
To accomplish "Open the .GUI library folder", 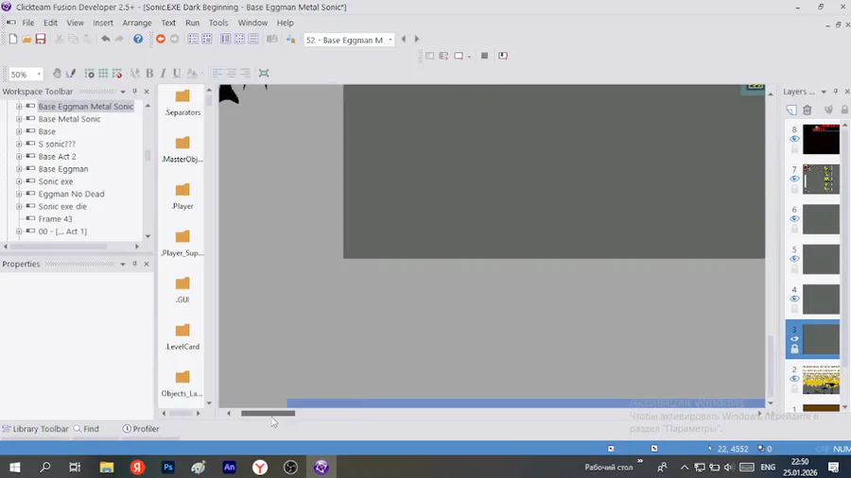I will coord(182,289).
